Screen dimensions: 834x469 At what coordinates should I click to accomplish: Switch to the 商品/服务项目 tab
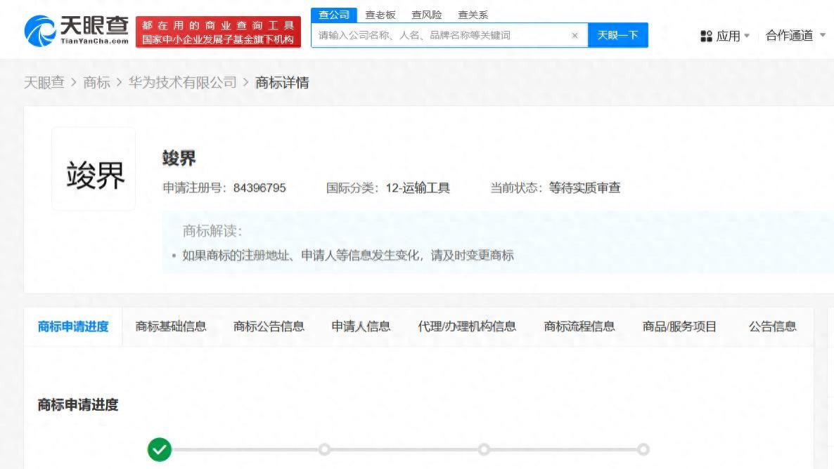coord(679,326)
